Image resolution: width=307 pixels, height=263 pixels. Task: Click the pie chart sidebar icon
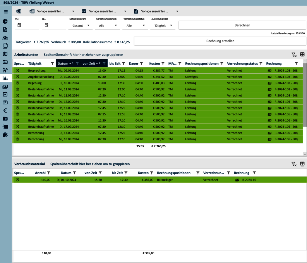5,21
